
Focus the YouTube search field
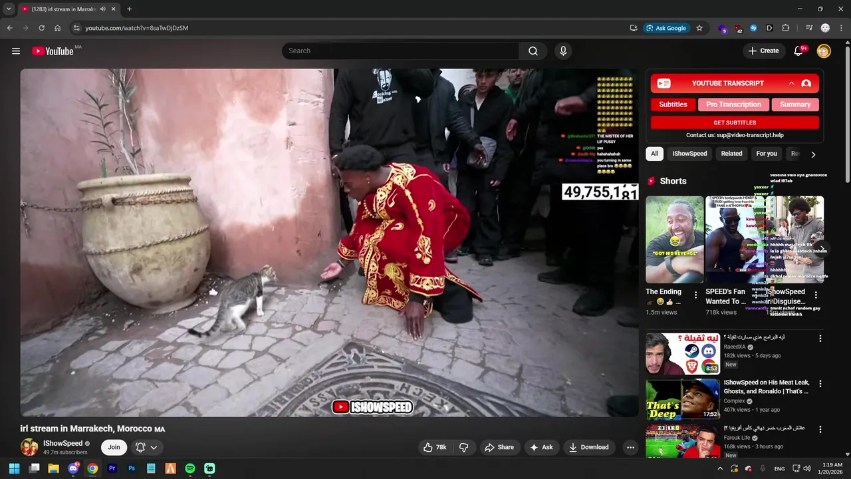click(401, 51)
